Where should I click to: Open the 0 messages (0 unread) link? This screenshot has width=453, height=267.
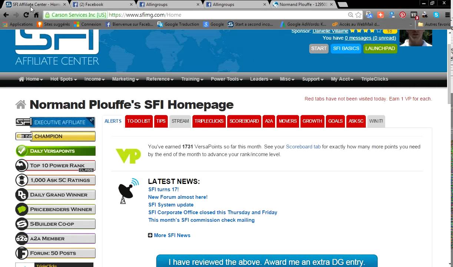(370, 38)
